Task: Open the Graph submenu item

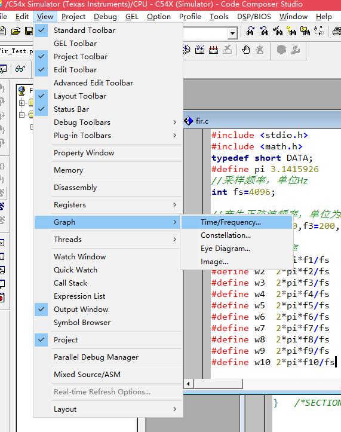Action: [108, 222]
